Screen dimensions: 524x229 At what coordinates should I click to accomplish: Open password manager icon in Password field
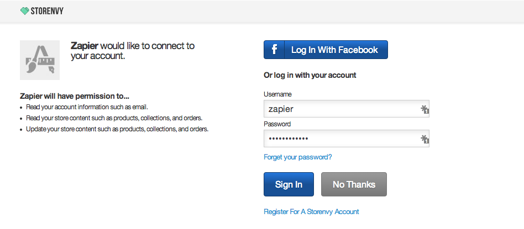point(425,139)
